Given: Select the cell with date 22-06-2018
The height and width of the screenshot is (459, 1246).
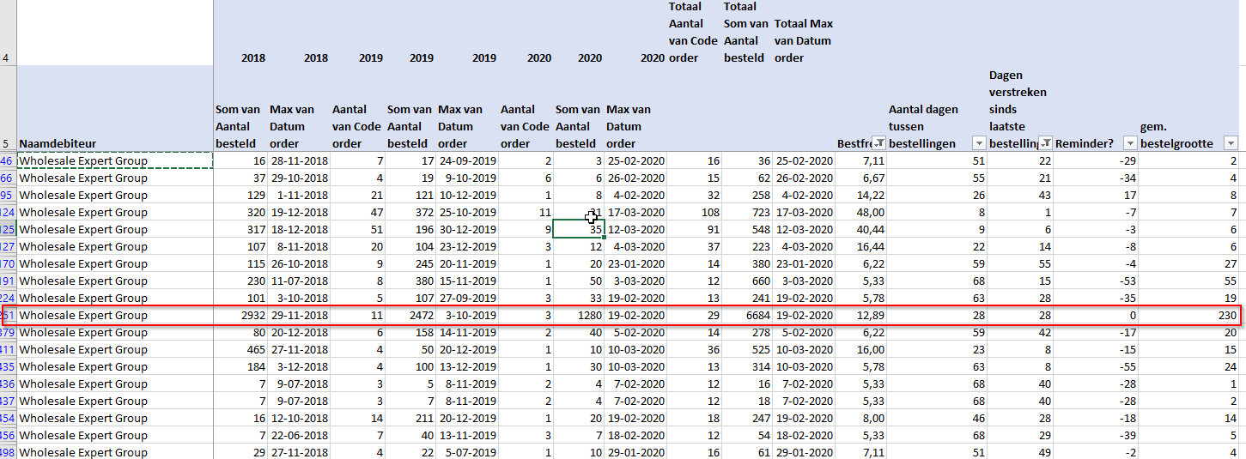Looking at the screenshot, I should click(298, 435).
